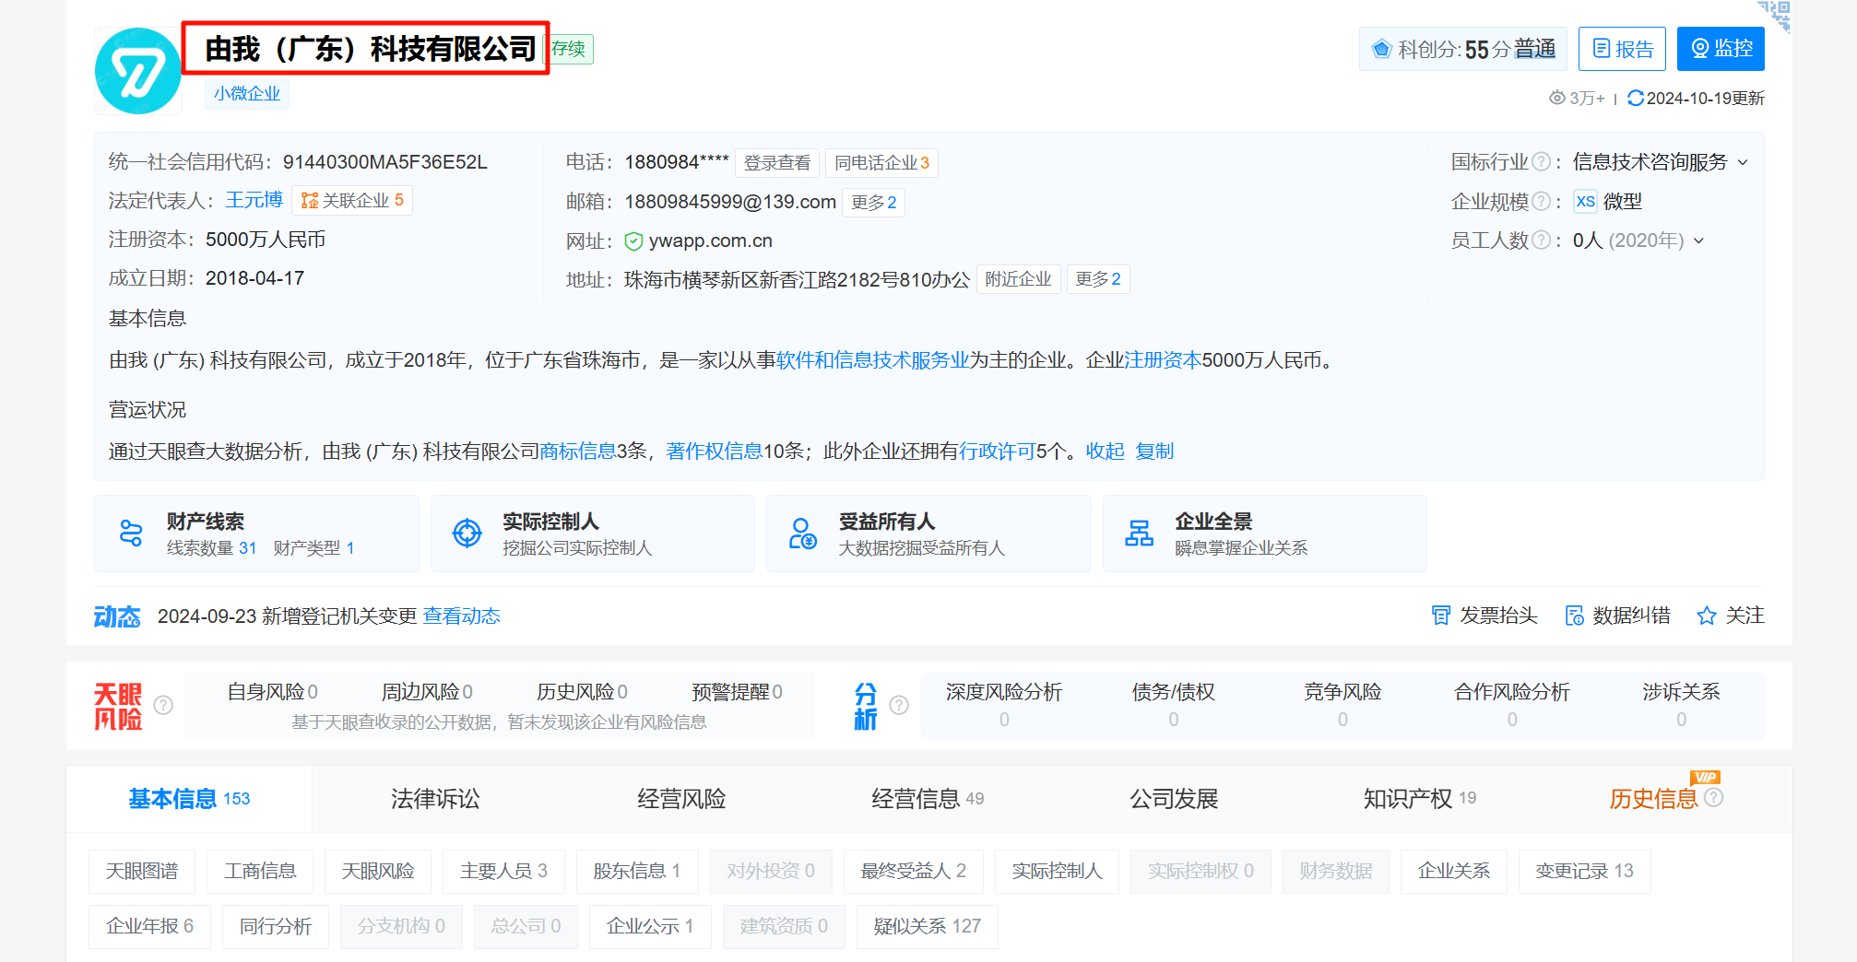Open the 企业全景 panorama icon card
Image resolution: width=1857 pixels, height=962 pixels.
tap(1139, 534)
